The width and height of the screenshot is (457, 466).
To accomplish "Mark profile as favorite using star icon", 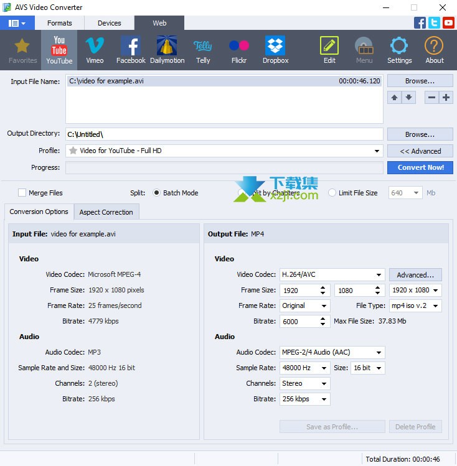I will point(73,151).
